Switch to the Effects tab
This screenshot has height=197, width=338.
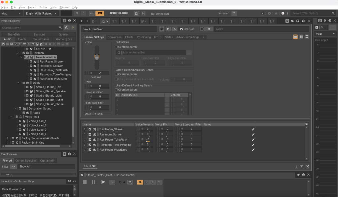tap(129, 37)
